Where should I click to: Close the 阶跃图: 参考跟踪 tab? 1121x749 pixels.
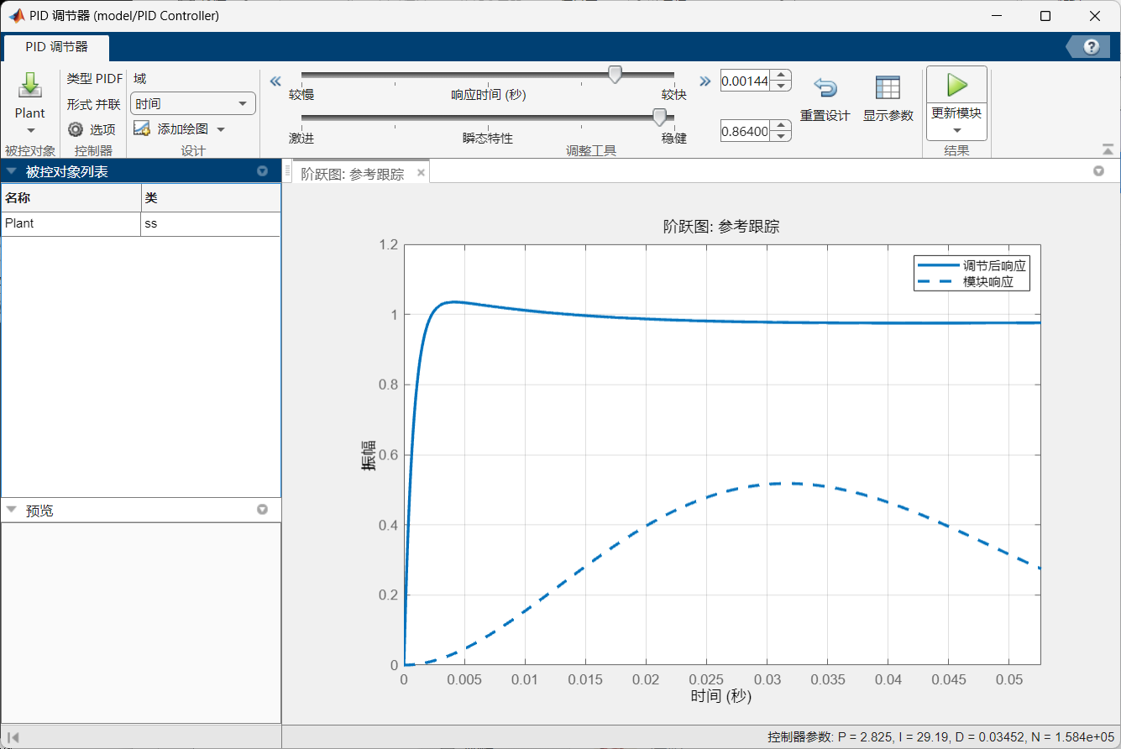(422, 173)
